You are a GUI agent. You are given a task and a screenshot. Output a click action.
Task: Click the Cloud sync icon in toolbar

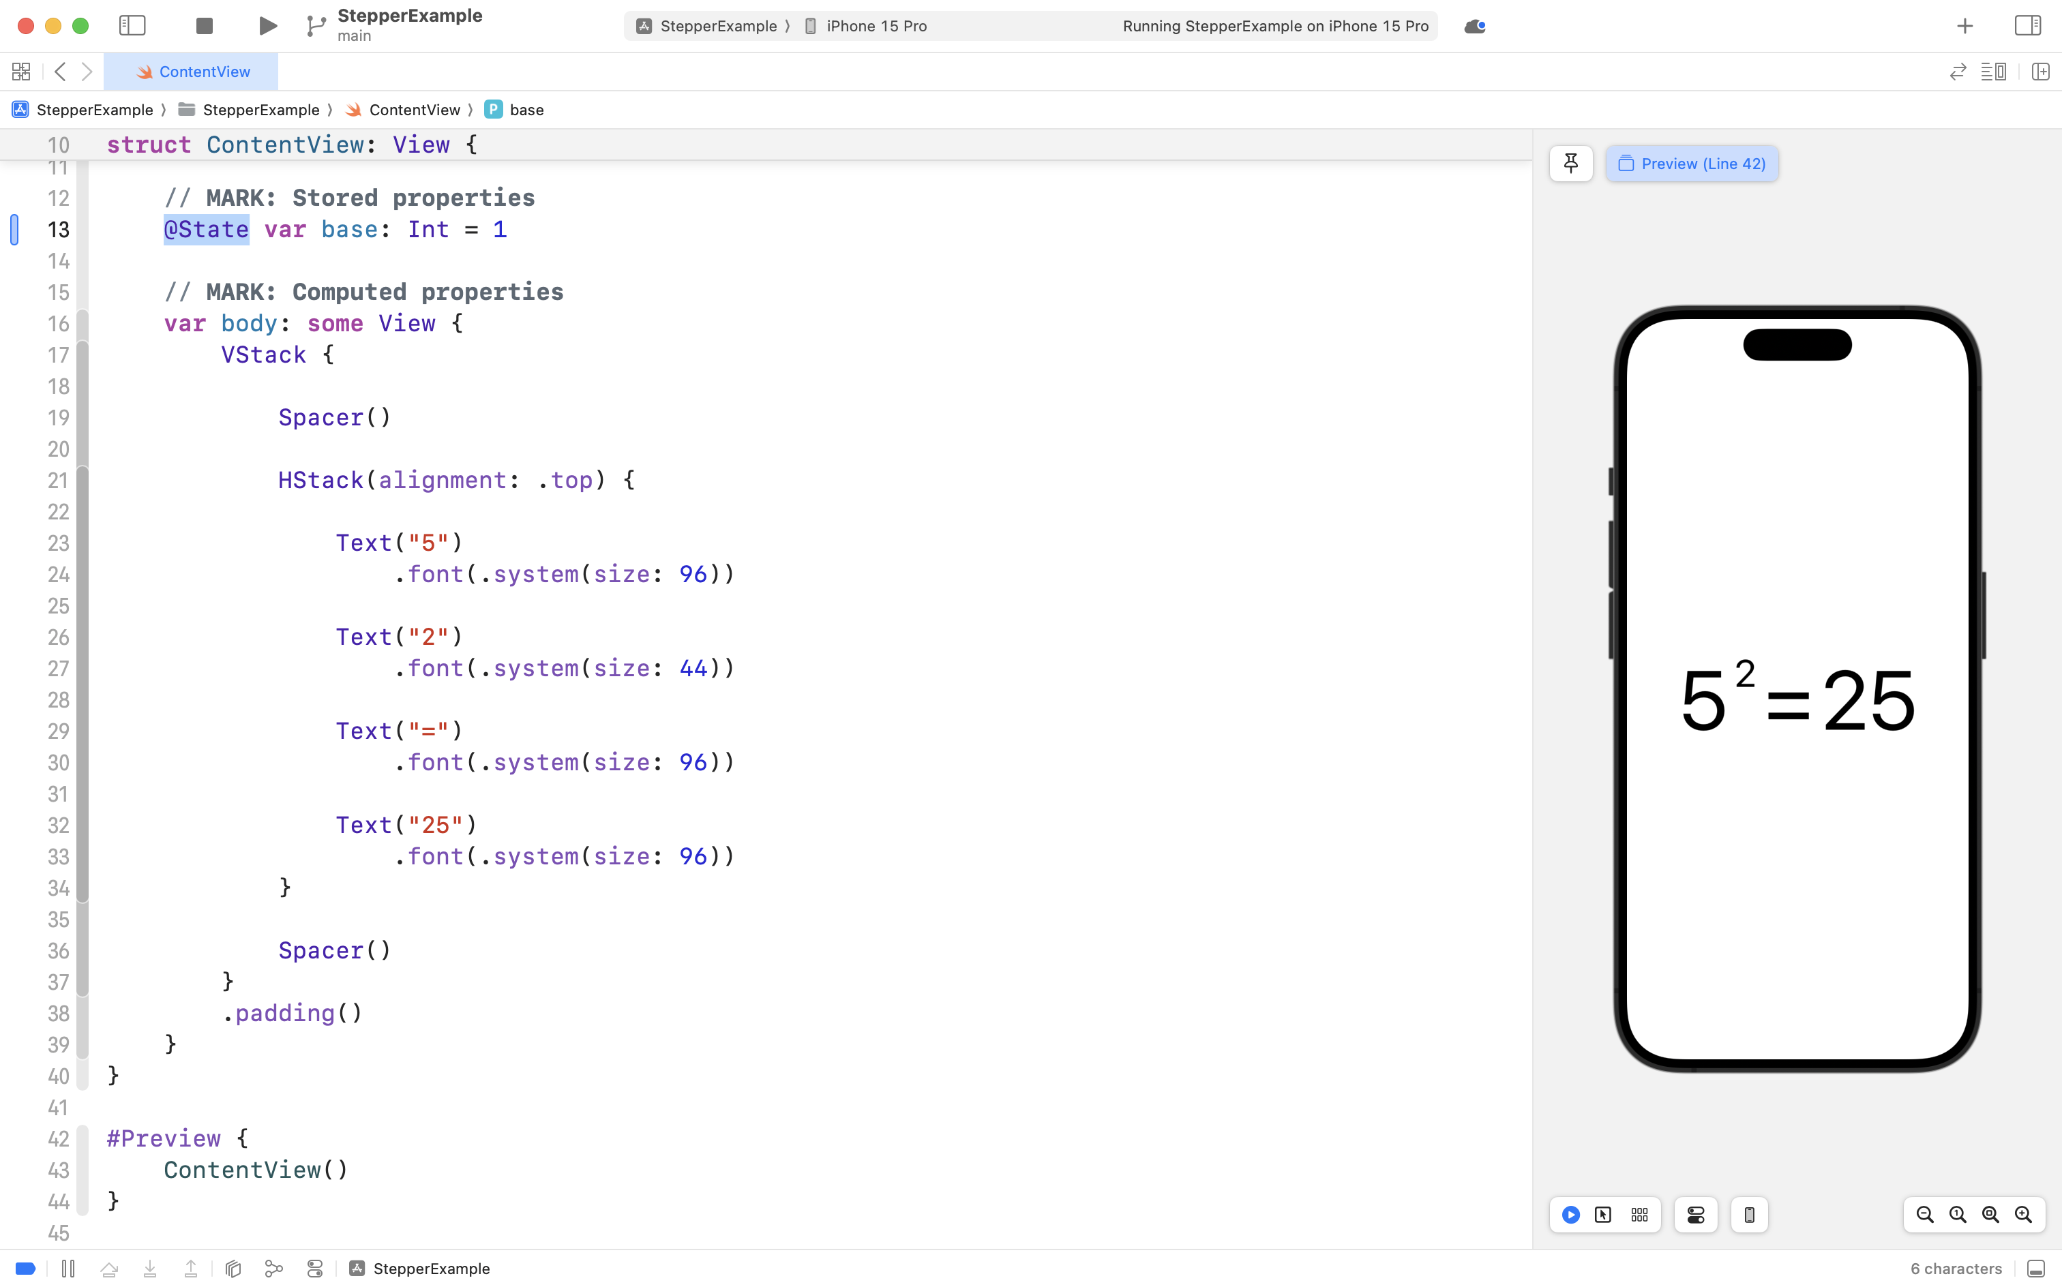[1474, 25]
